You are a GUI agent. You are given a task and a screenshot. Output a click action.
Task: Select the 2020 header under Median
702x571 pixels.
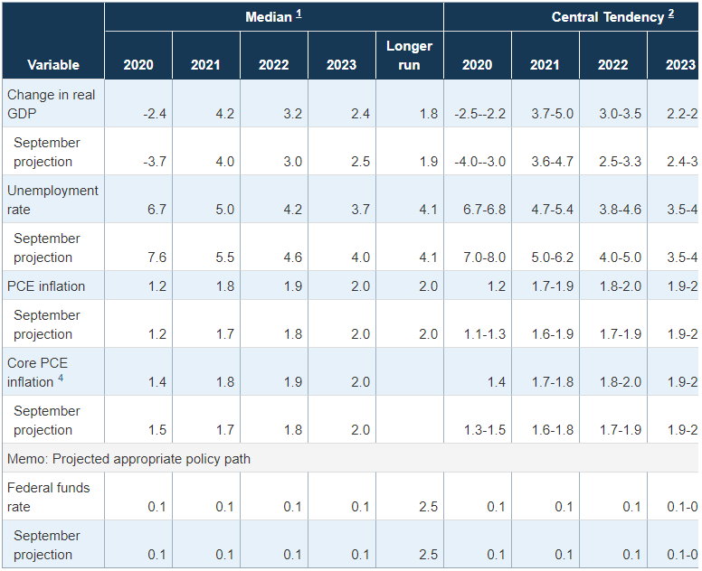pyautogui.click(x=138, y=65)
